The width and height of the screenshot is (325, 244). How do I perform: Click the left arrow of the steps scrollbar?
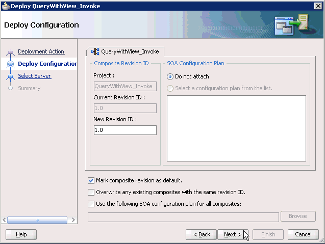(4, 220)
